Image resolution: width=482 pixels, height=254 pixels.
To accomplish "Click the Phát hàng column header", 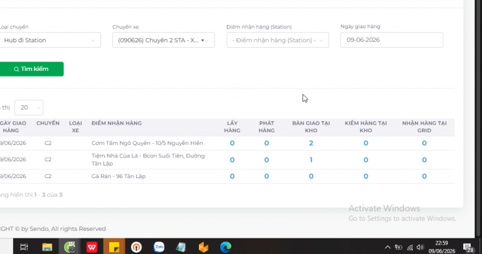I will click(267, 127).
